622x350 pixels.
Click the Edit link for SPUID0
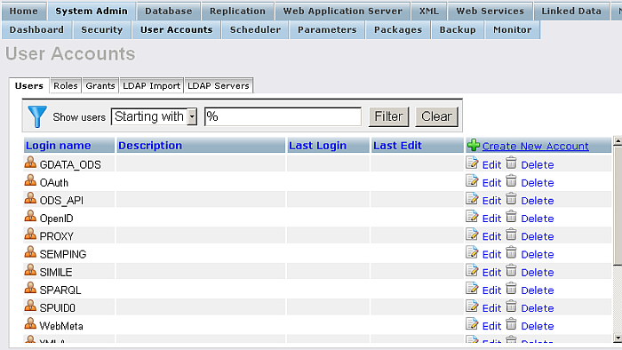tap(492, 308)
